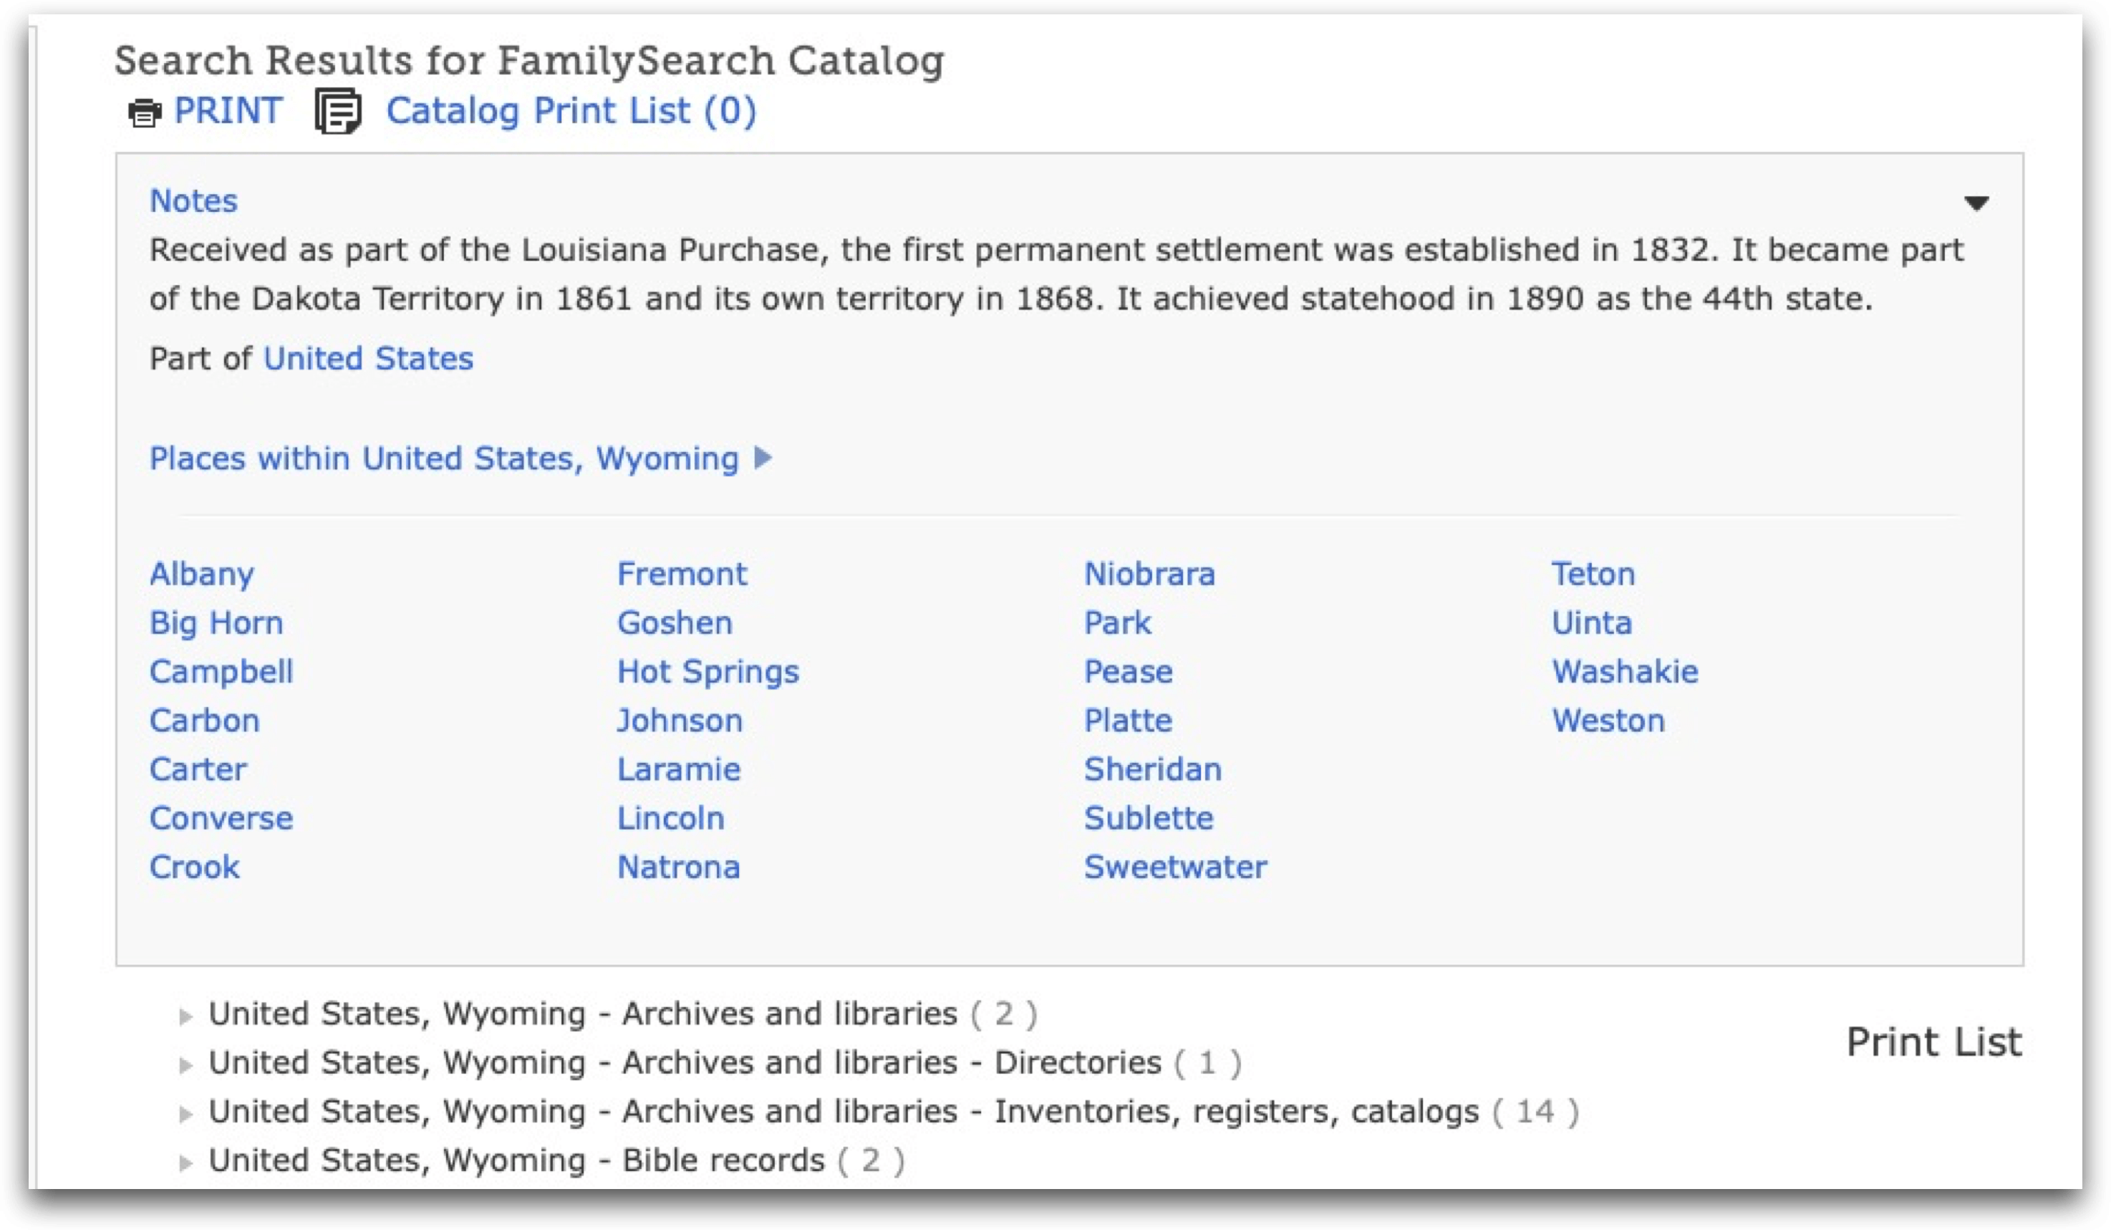Viewport: 2111px width, 1232px height.
Task: Choose Sweetwater county
Action: click(x=1174, y=867)
